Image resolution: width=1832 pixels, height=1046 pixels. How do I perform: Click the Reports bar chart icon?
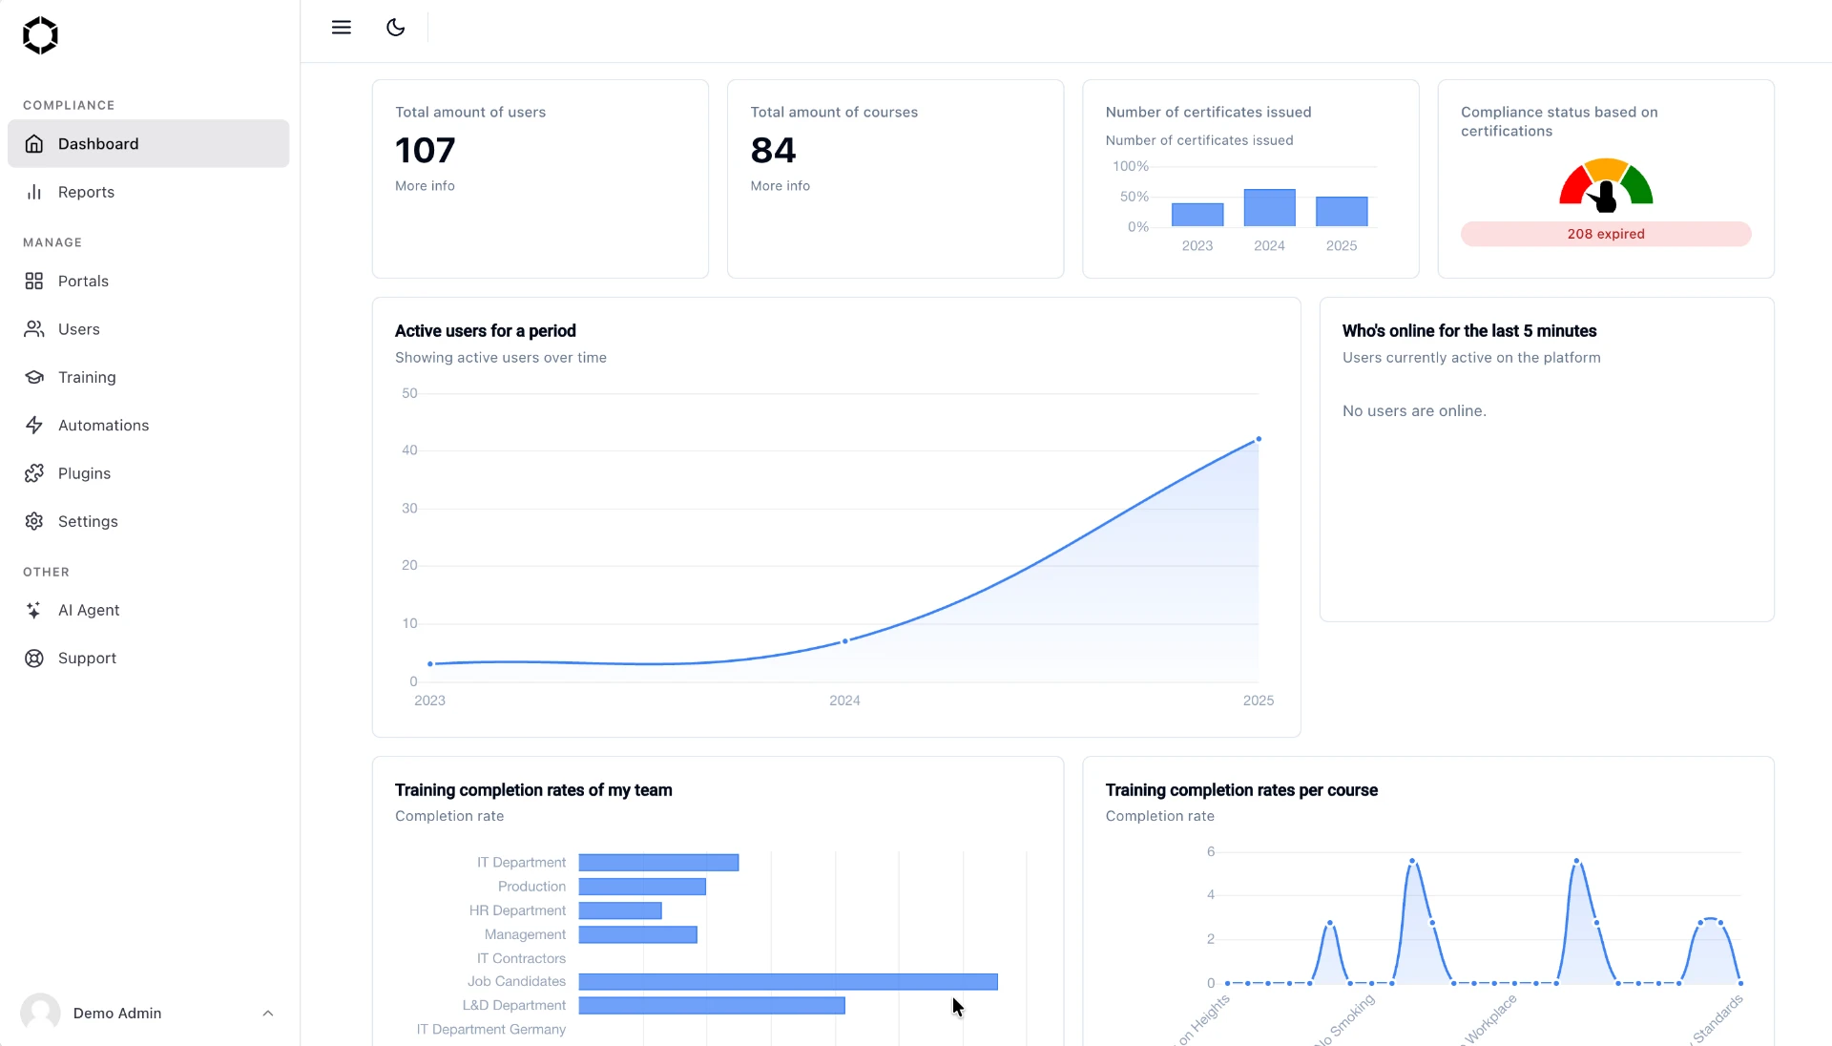pos(34,192)
